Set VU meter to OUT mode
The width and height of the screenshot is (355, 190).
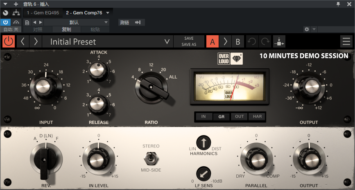239,116
